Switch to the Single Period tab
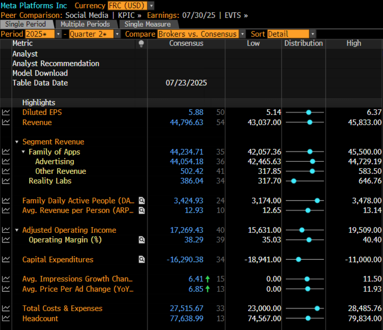383x330 pixels. tap(26, 24)
